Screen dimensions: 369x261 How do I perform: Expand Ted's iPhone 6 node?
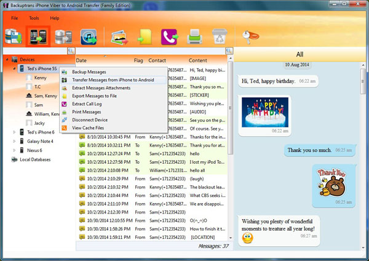[14, 132]
